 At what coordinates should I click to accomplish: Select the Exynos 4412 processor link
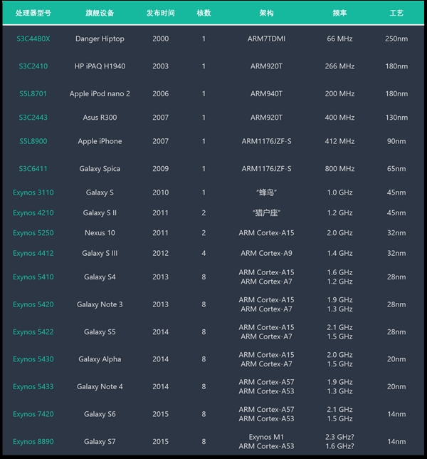33,253
